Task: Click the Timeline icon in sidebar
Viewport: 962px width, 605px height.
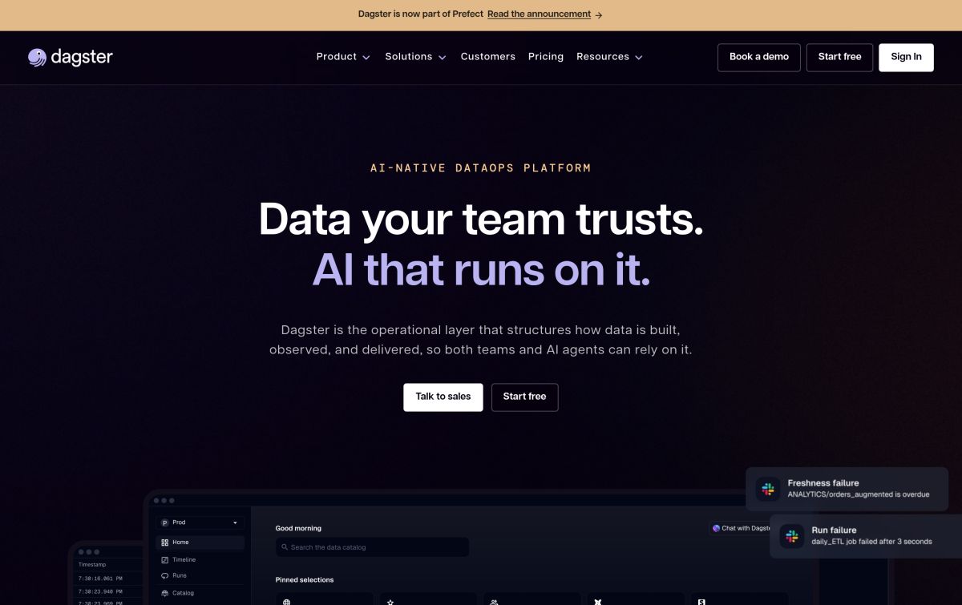Action: coord(165,559)
